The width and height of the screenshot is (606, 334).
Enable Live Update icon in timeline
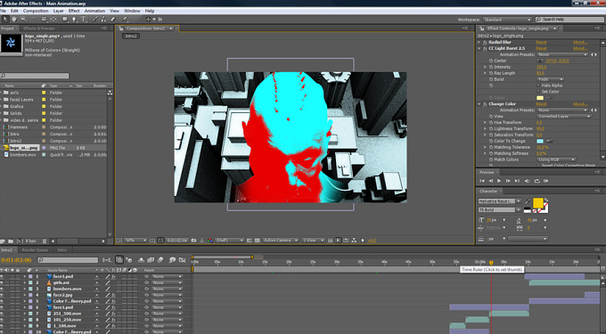(x=119, y=260)
